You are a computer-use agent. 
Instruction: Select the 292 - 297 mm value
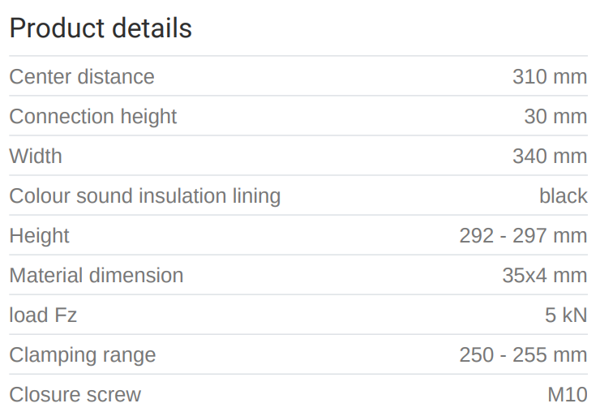[523, 236]
